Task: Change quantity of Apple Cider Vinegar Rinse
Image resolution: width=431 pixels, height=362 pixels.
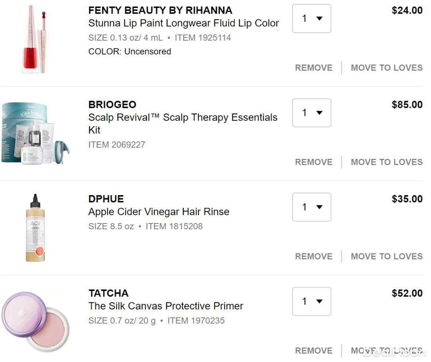Action: (x=312, y=207)
